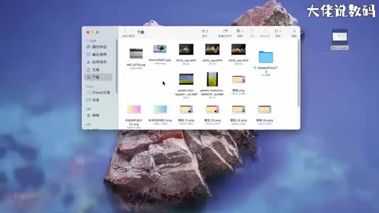Select the 8315_raw.MP4 video file
Viewport: 379px width, 213px height.
(212, 50)
